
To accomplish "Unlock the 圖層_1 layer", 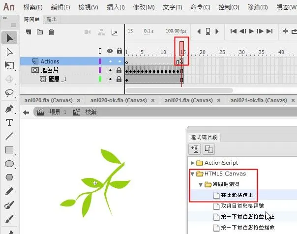I will click(119, 79).
